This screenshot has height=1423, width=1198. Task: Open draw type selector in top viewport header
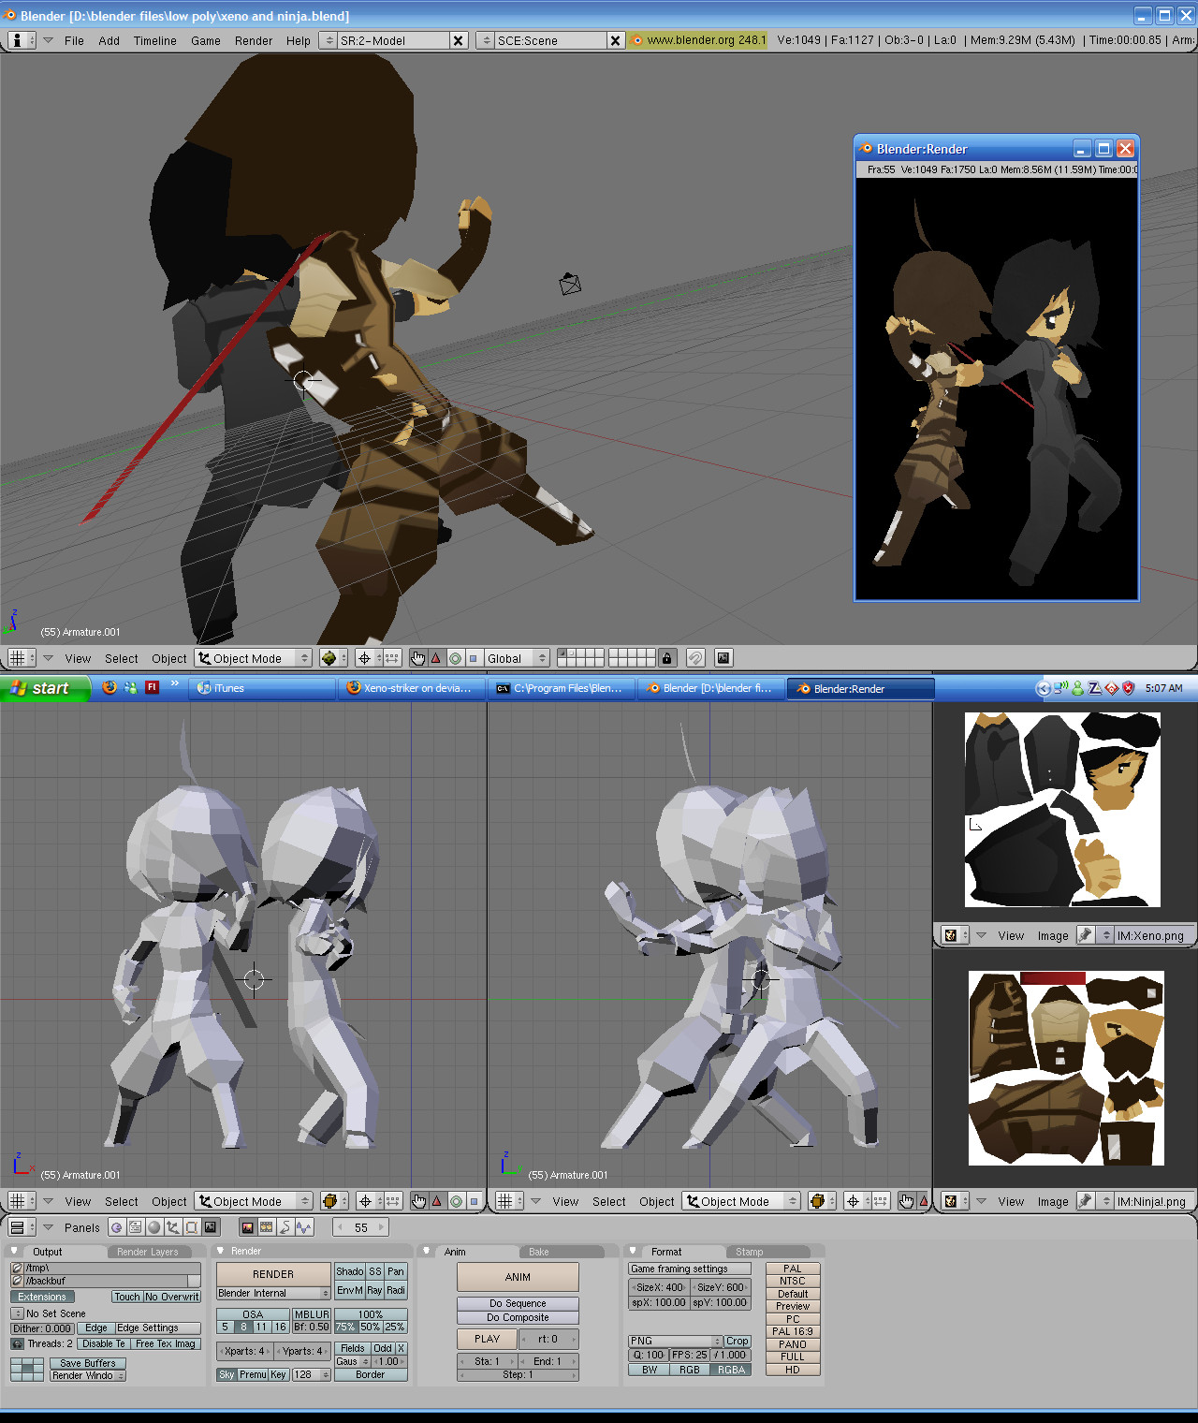pyautogui.click(x=332, y=658)
